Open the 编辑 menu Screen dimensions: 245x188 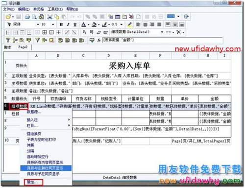24,9
